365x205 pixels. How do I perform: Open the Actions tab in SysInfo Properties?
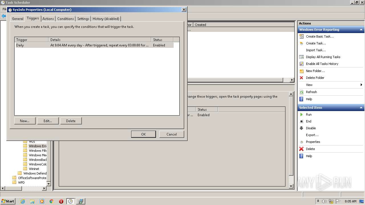[48, 19]
